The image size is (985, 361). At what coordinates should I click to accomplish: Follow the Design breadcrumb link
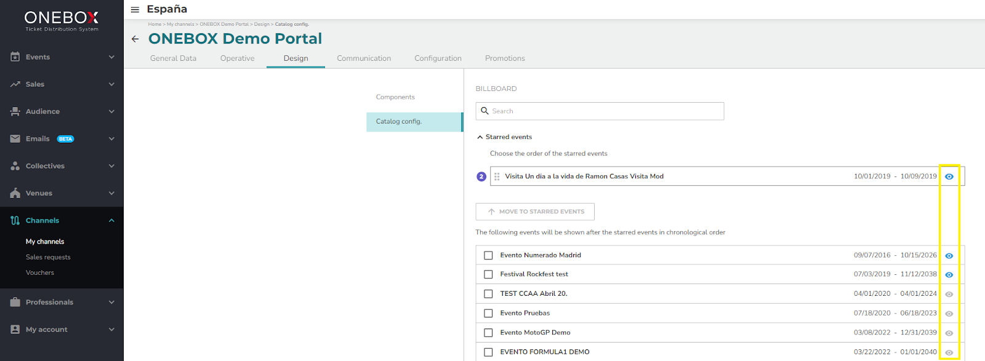pos(262,25)
